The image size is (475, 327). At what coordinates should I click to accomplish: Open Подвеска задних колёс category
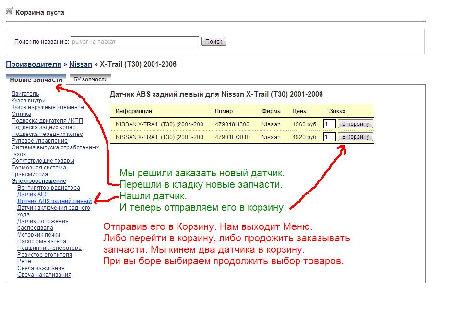43,127
